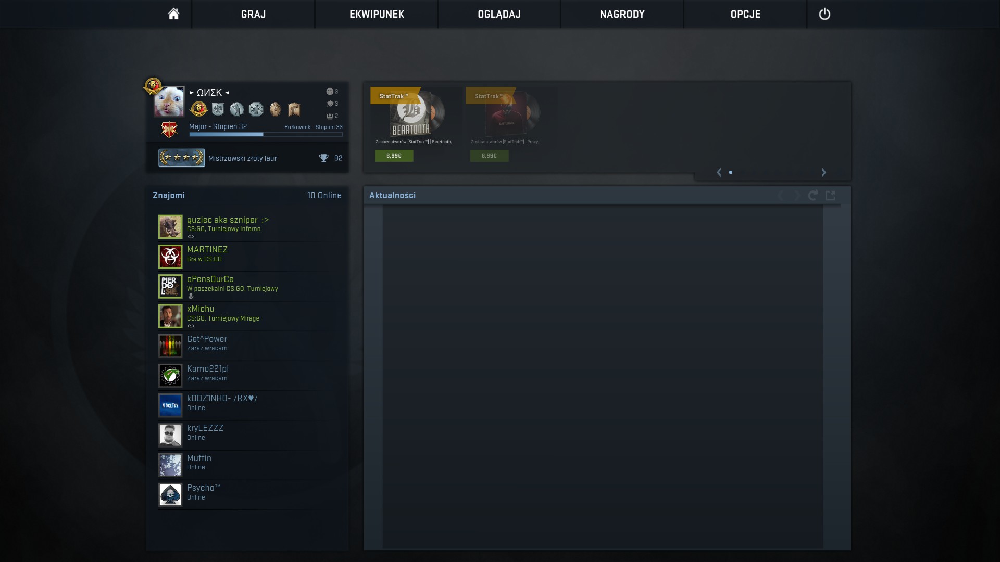Viewport: 1000px width, 562px height.
Task: Click the teacher commendation graduation cap icon
Action: (330, 104)
